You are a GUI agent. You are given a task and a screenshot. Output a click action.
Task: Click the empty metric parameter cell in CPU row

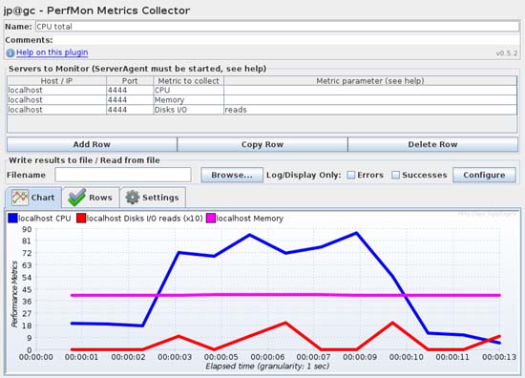tap(370, 91)
